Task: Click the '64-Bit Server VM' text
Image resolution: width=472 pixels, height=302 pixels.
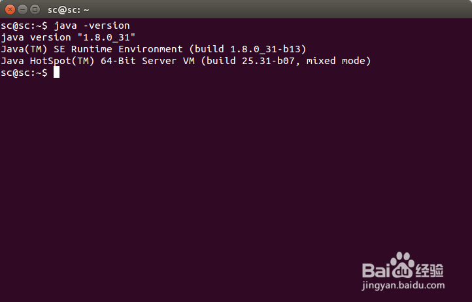Action: [148, 61]
